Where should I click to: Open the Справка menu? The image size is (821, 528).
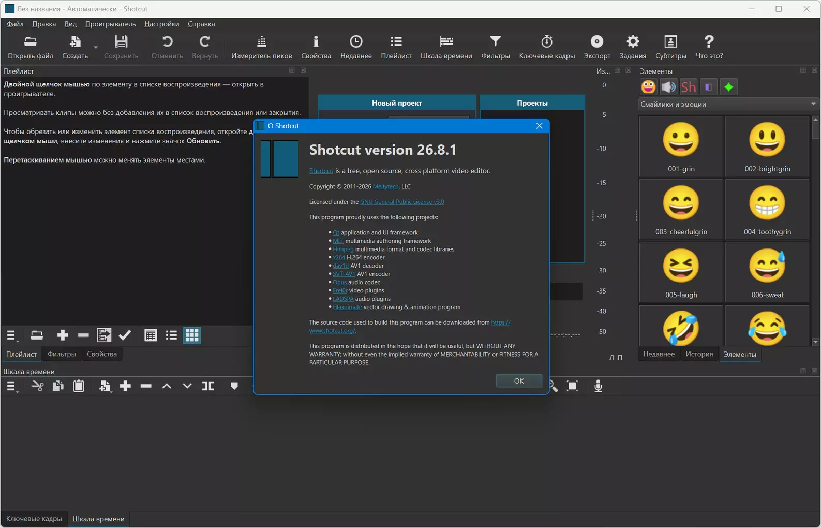(x=201, y=24)
